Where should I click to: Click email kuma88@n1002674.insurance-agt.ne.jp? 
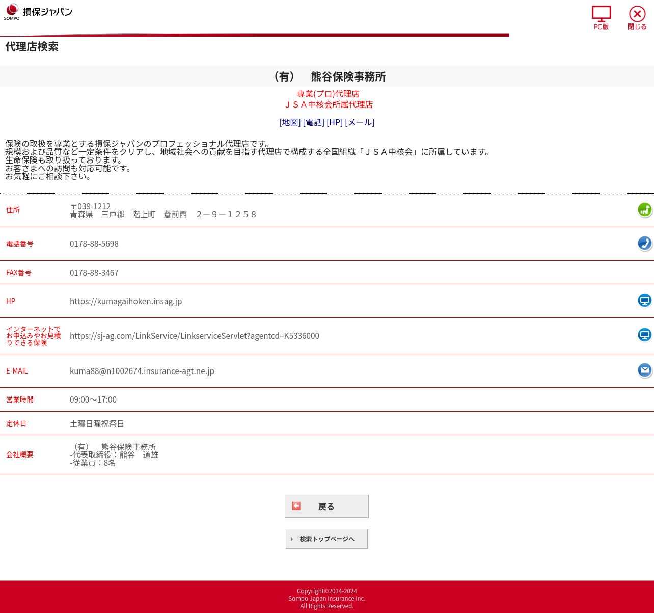[x=142, y=371]
